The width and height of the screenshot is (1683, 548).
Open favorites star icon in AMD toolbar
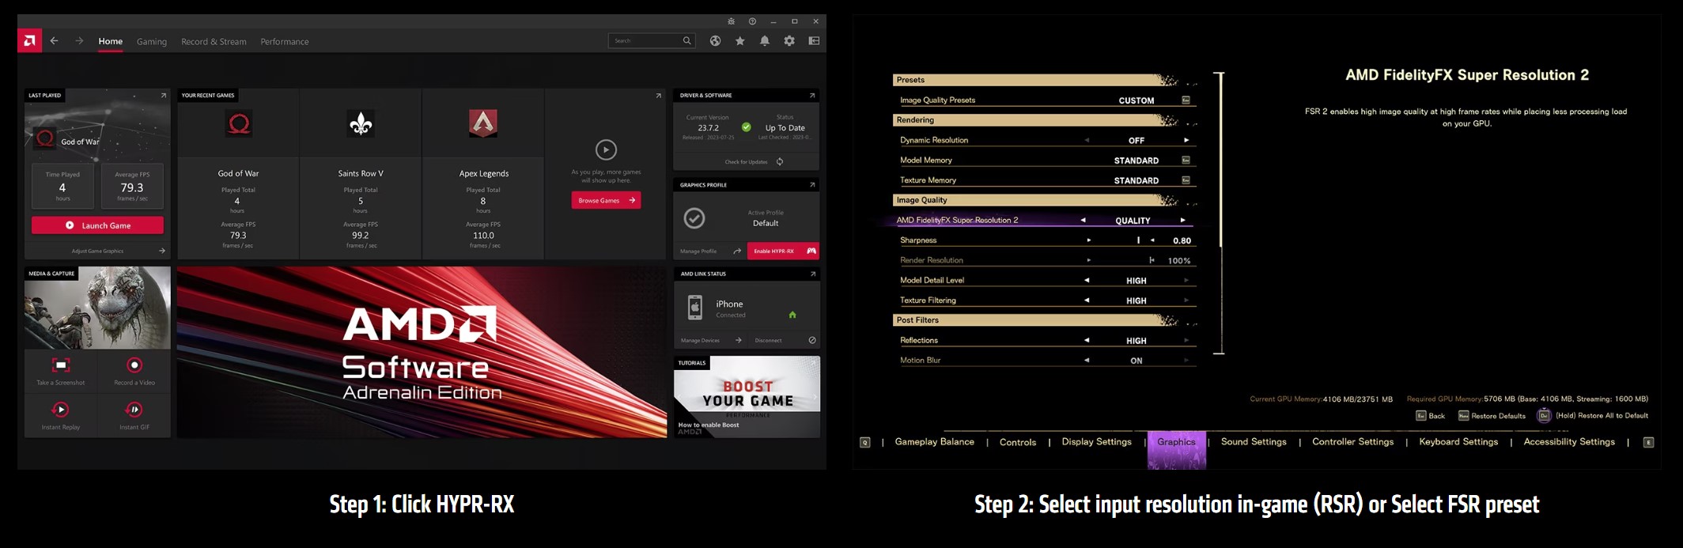pyautogui.click(x=739, y=41)
